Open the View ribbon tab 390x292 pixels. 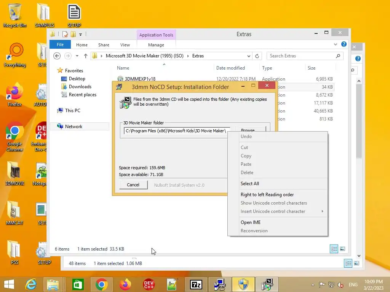coord(125,45)
